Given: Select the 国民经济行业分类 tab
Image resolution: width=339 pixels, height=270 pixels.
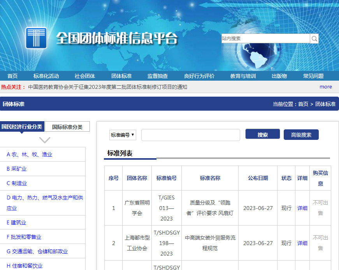Looking at the screenshot, I should (22, 127).
